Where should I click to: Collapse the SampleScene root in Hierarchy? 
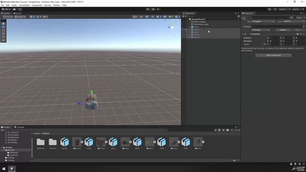[x=187, y=19]
